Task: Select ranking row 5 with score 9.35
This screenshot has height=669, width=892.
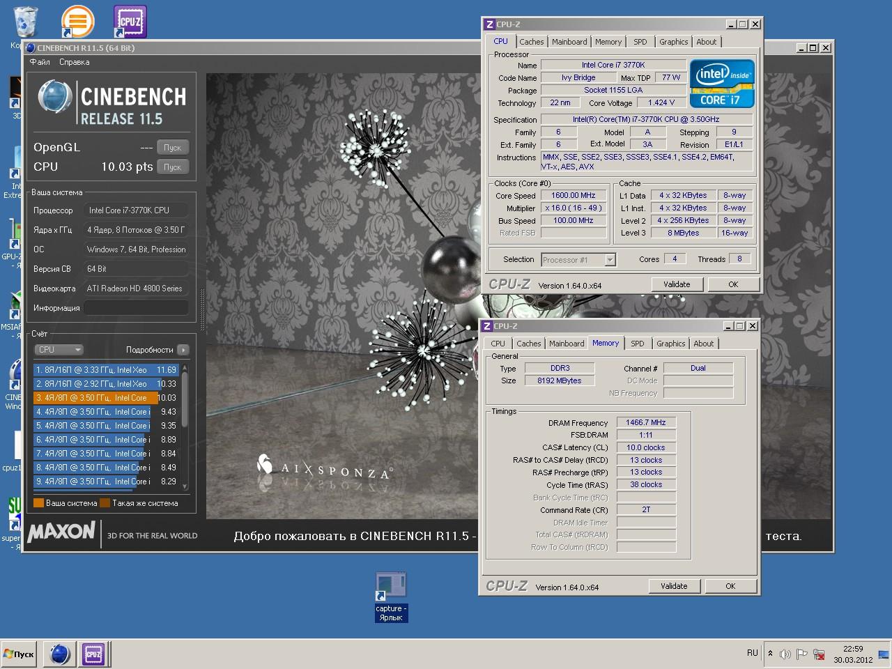Action: tap(106, 426)
